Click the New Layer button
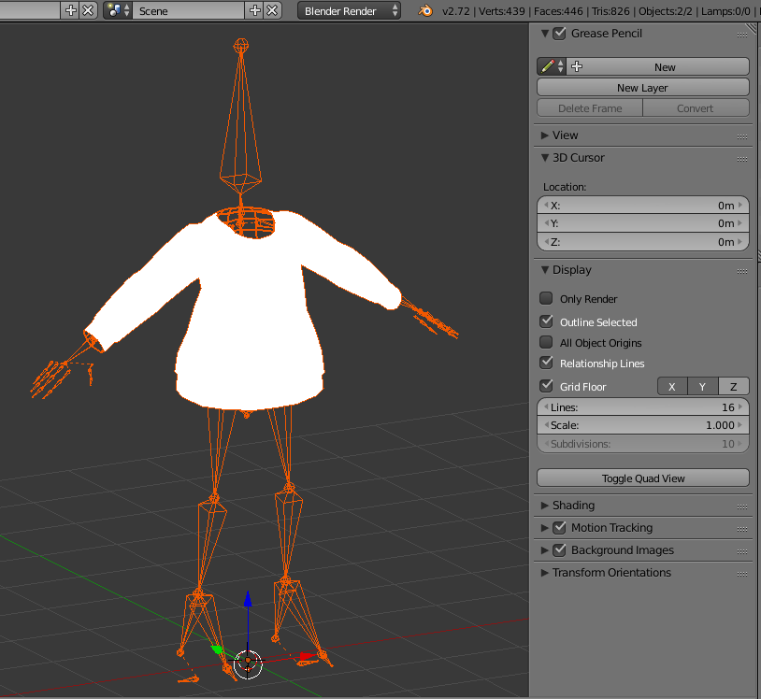The height and width of the screenshot is (699, 761). pos(643,87)
